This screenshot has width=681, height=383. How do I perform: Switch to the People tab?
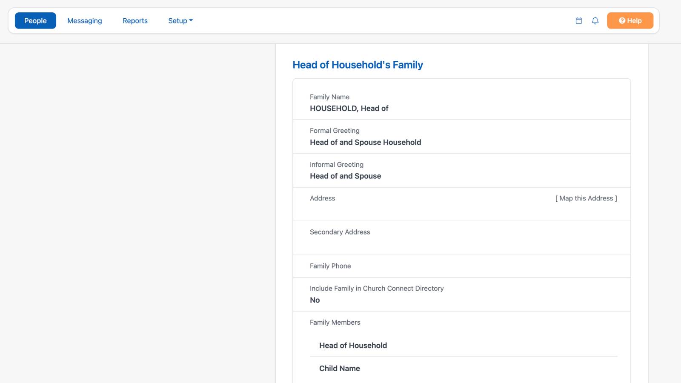point(35,20)
